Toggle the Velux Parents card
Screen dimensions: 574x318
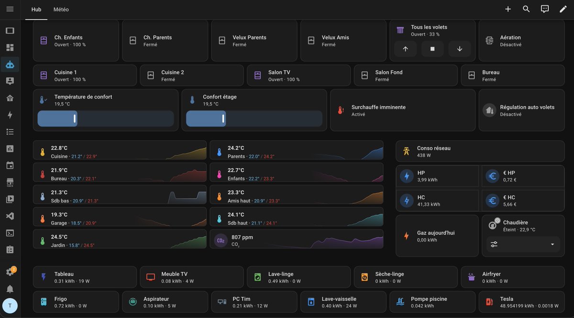pos(254,41)
